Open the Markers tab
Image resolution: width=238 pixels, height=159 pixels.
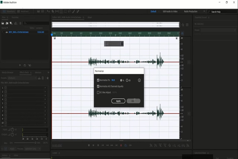[x=38, y=73]
